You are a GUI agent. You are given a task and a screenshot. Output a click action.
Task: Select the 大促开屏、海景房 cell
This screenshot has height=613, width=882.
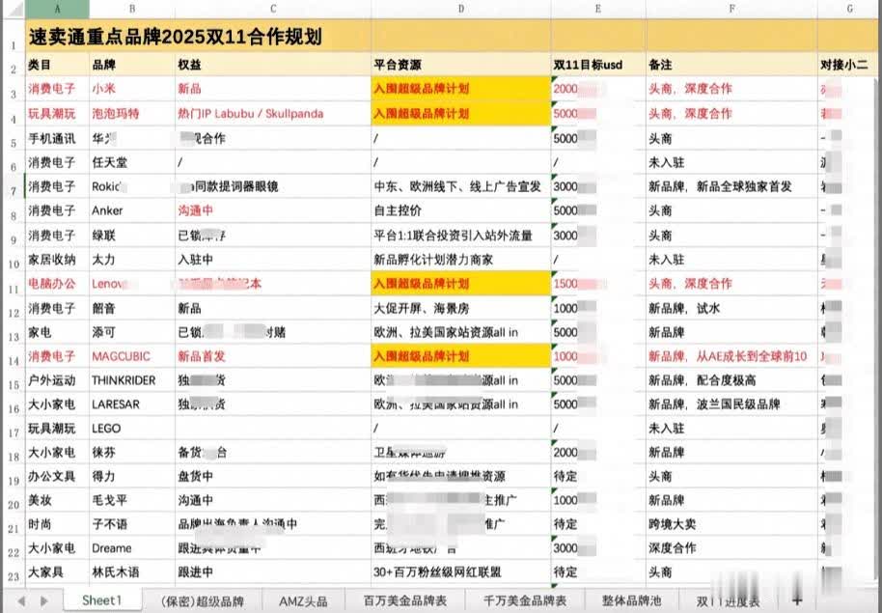461,309
